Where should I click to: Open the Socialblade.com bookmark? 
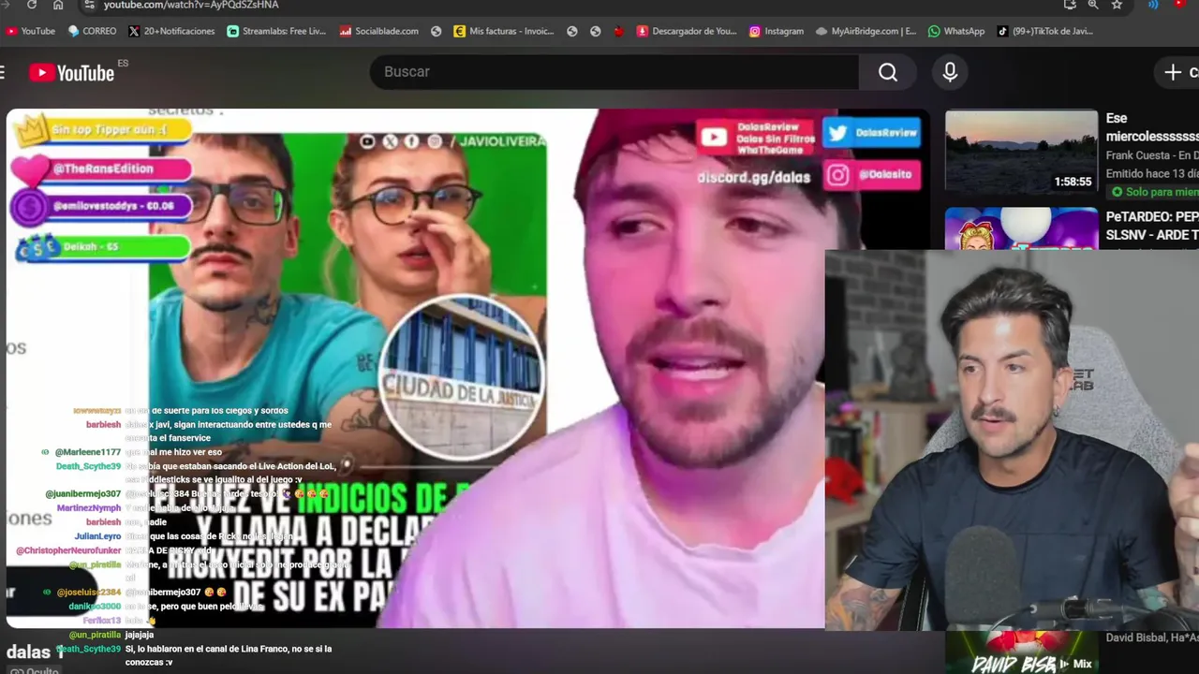378,31
